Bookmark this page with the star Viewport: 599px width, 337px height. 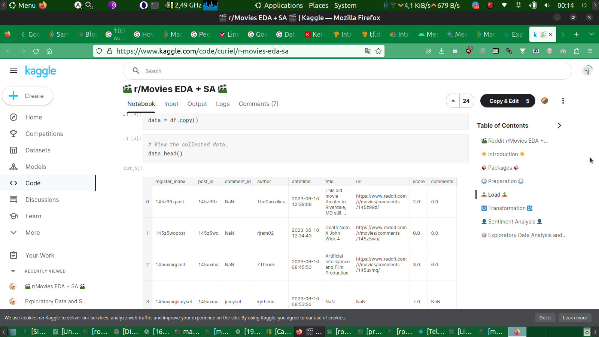[378, 51]
